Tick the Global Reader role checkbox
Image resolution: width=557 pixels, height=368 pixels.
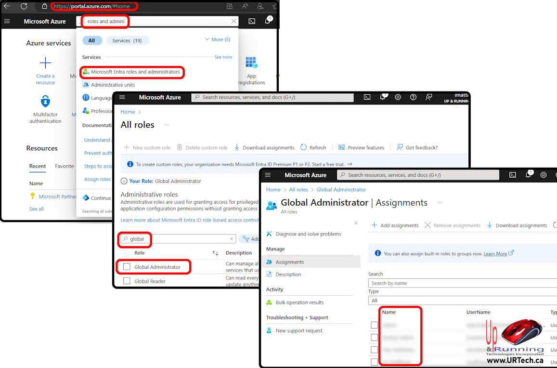tap(127, 281)
